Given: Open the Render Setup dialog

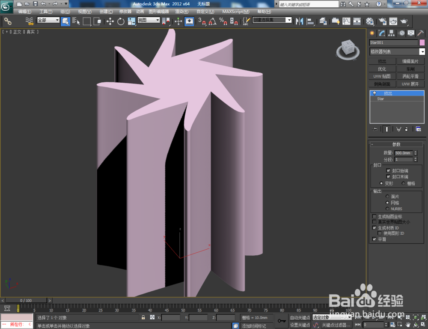Looking at the screenshot, I should click(383, 21).
